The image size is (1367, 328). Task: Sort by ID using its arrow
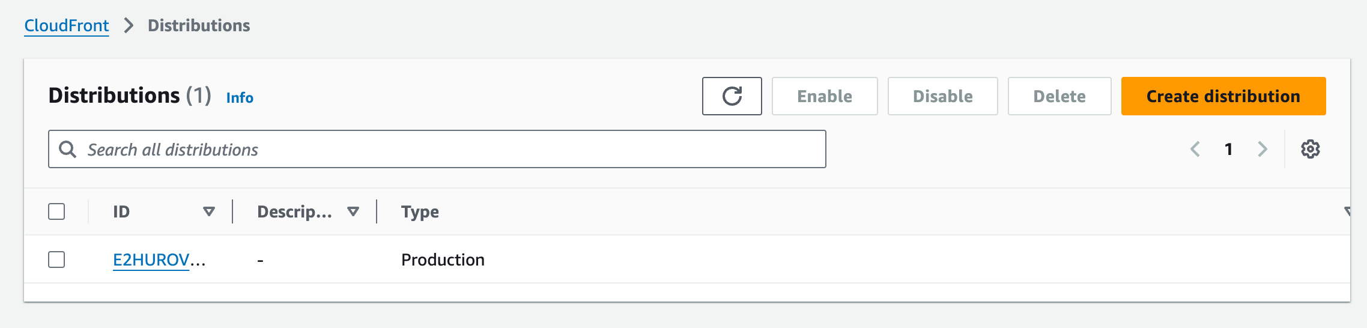coord(209,211)
